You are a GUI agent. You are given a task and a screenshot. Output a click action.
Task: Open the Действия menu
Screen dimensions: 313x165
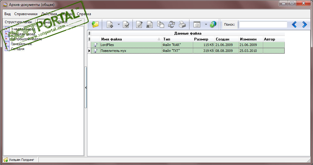click(49, 14)
